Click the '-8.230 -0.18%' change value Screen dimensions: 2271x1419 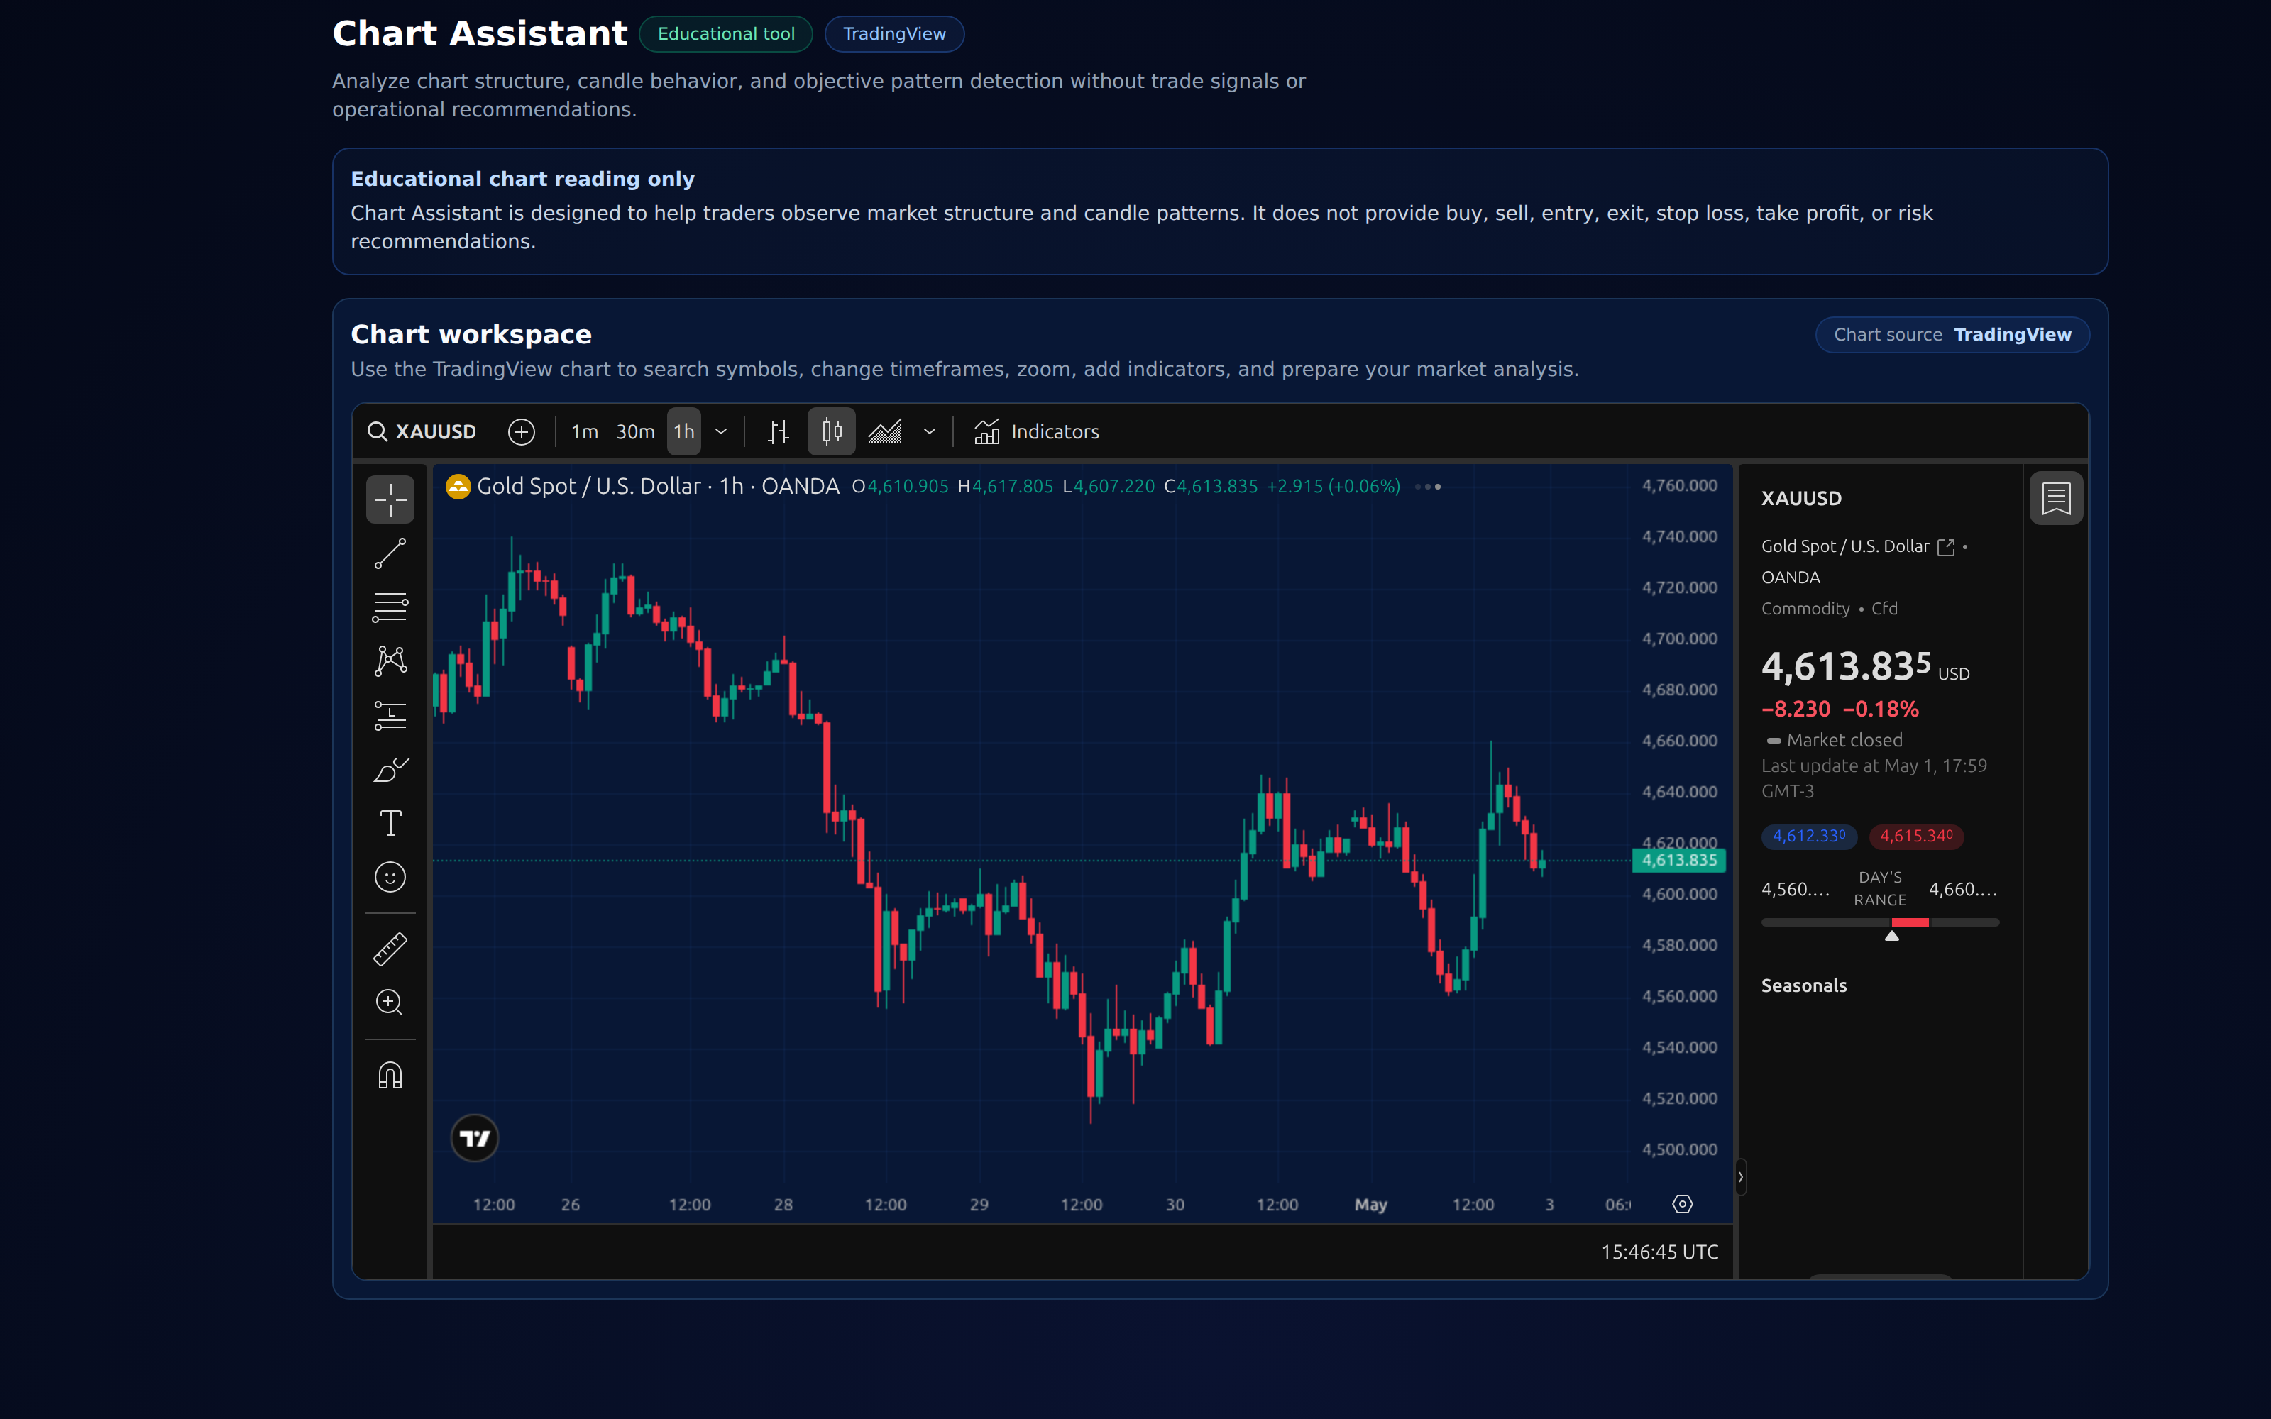pyautogui.click(x=1840, y=709)
